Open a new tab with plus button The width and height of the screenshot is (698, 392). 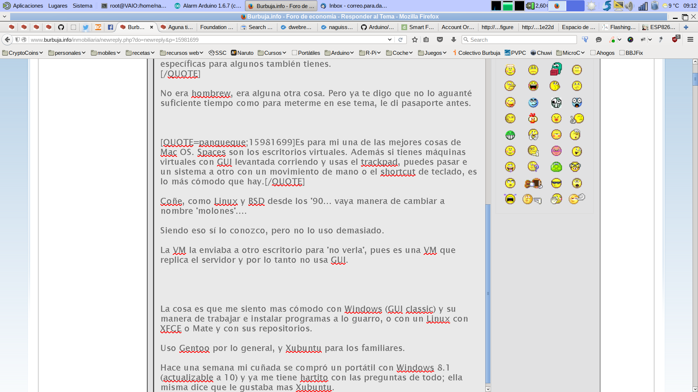tap(686, 27)
